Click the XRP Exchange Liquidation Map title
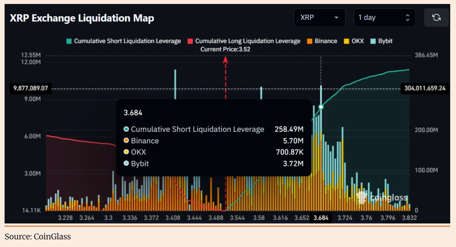The width and height of the screenshot is (456, 247). (82, 18)
